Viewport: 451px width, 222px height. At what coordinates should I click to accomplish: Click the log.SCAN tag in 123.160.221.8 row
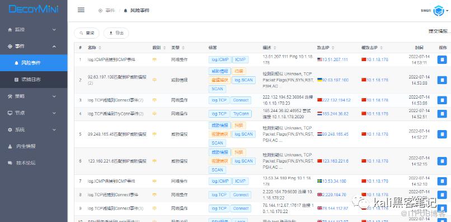point(243,161)
